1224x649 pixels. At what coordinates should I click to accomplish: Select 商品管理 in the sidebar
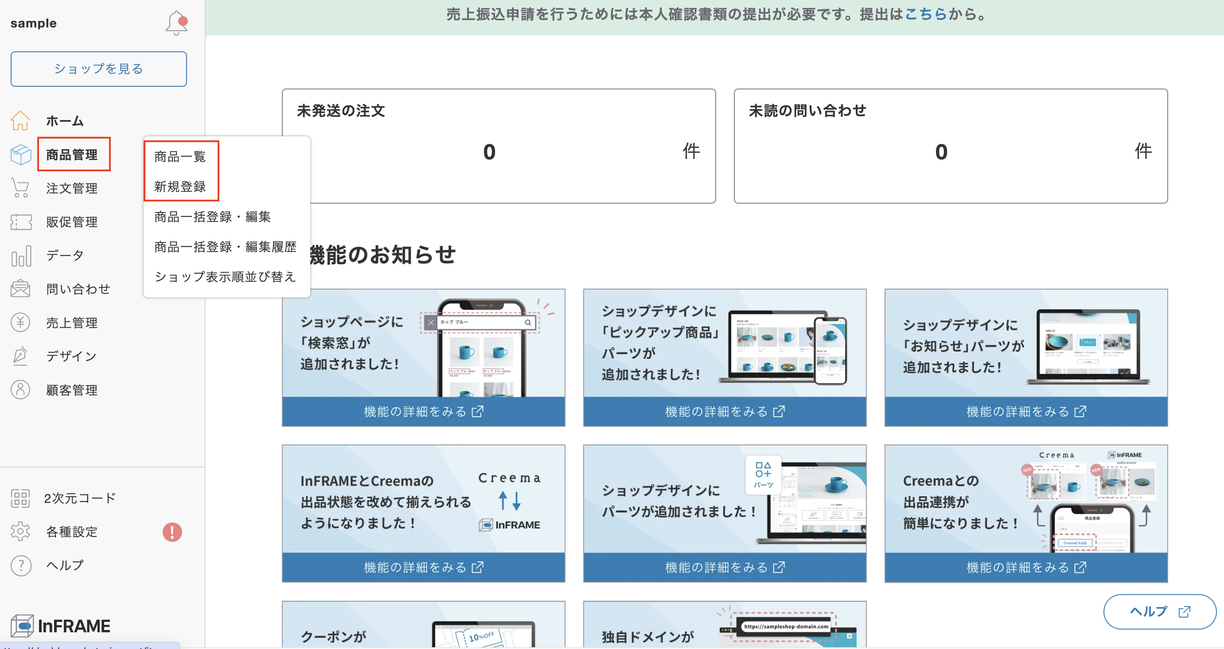click(72, 155)
